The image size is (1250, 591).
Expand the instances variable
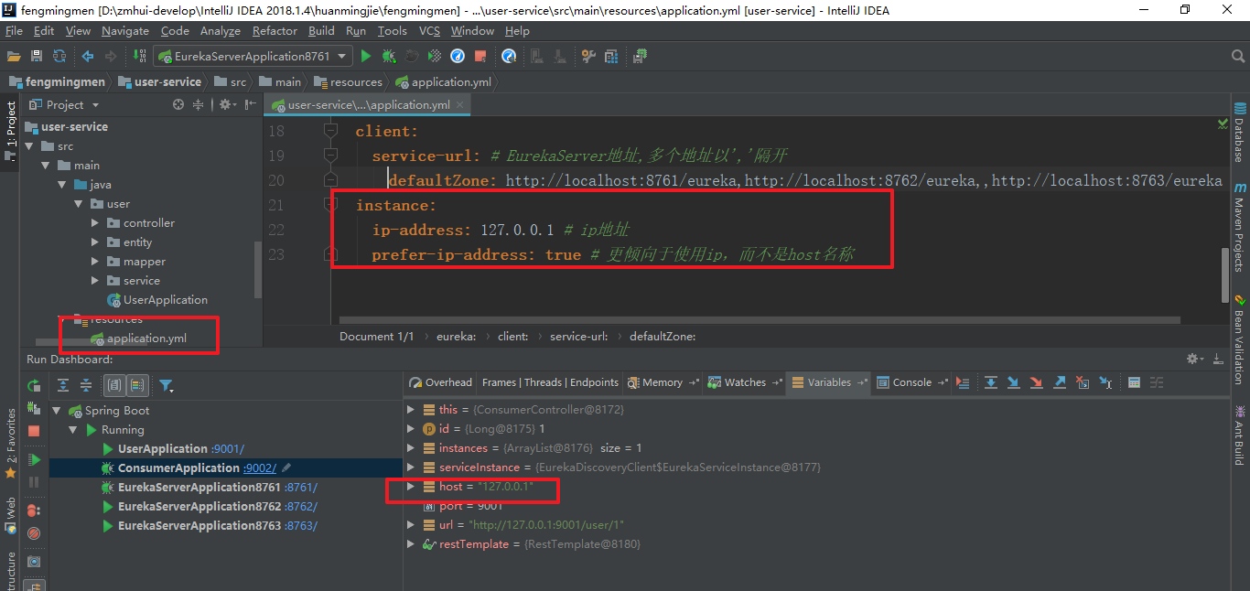(x=410, y=448)
